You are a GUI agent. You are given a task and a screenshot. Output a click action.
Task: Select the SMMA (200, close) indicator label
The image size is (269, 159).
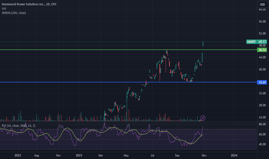pyautogui.click(x=14, y=13)
